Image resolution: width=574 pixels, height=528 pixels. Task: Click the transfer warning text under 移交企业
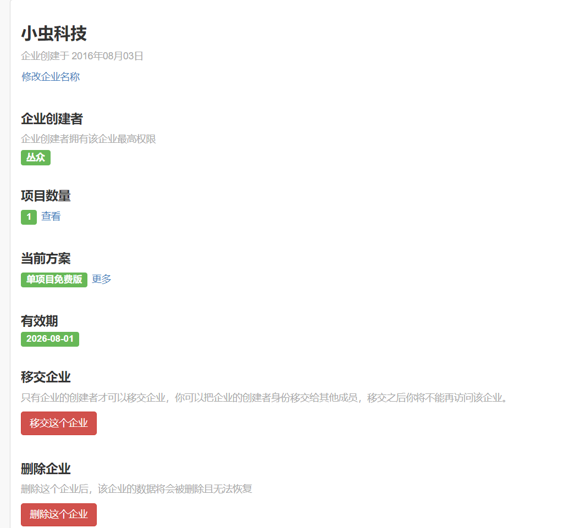point(264,397)
